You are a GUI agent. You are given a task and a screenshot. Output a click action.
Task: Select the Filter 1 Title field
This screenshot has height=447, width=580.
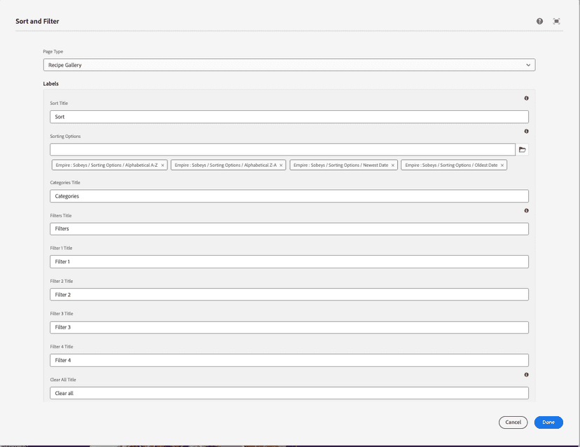pyautogui.click(x=289, y=261)
